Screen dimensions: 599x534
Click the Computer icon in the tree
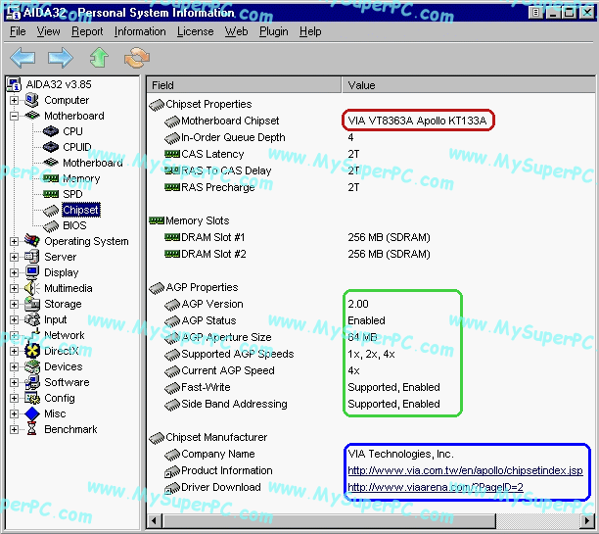point(31,100)
